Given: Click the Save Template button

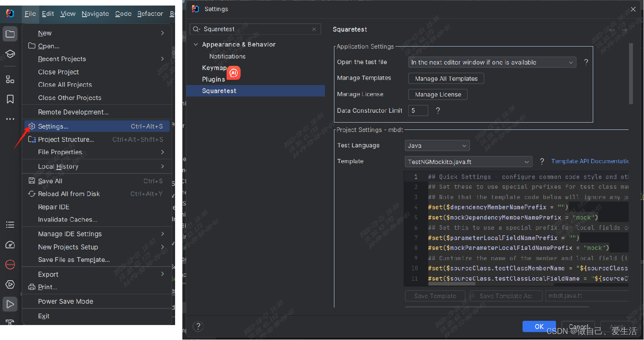Looking at the screenshot, I should click(x=435, y=296).
